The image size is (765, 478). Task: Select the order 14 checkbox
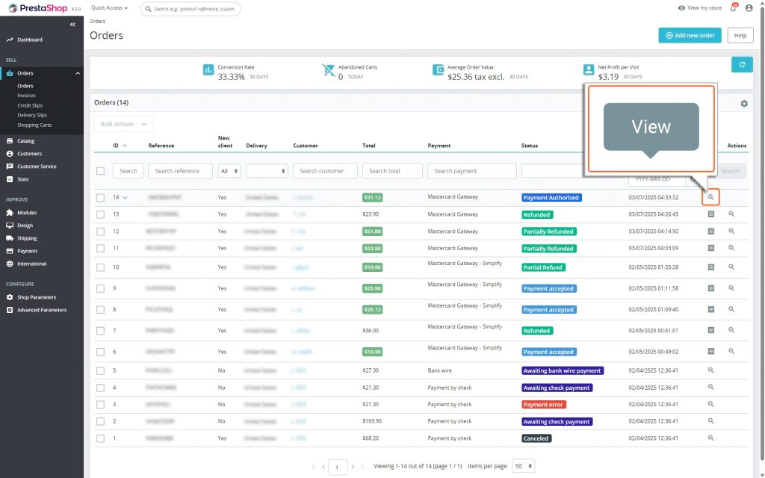[101, 197]
